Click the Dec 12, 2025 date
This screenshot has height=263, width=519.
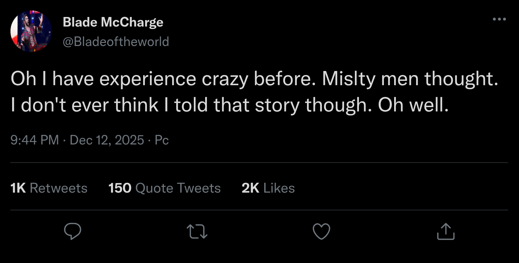pyautogui.click(x=107, y=140)
